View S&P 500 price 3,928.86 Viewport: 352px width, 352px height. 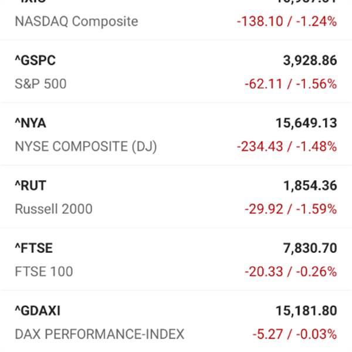click(x=310, y=60)
